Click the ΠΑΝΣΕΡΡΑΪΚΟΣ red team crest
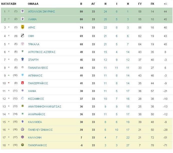Image resolution: width=173 pixels, height=153 pixels. coord(22,83)
